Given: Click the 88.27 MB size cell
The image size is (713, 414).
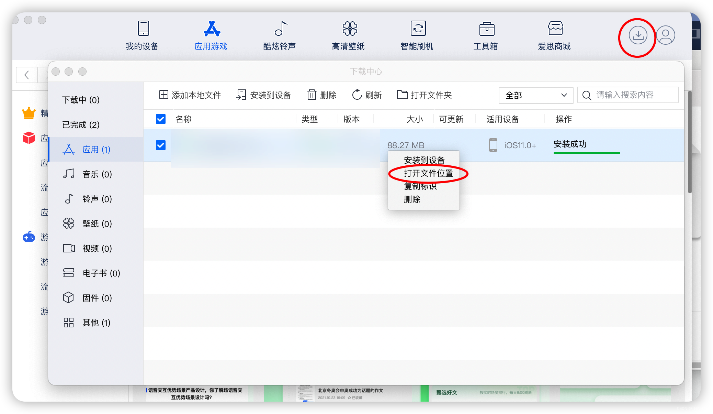Looking at the screenshot, I should point(406,145).
